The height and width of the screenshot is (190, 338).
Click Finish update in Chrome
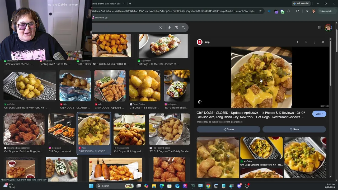[x=326, y=11]
